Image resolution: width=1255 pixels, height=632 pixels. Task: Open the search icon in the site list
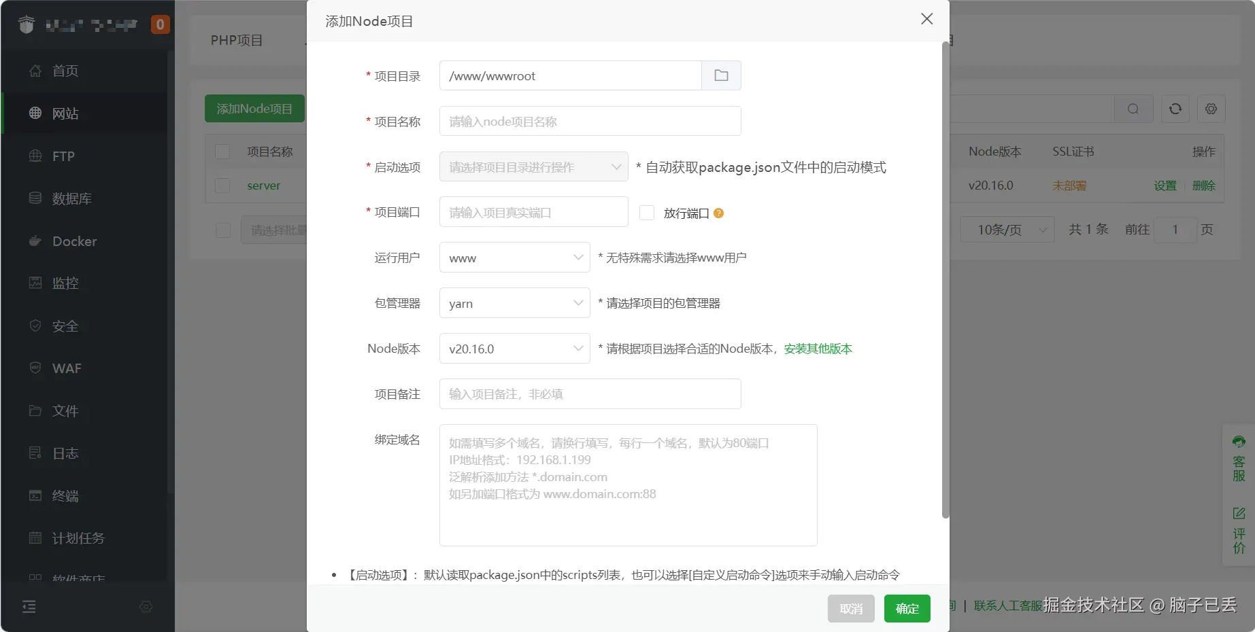(1133, 109)
